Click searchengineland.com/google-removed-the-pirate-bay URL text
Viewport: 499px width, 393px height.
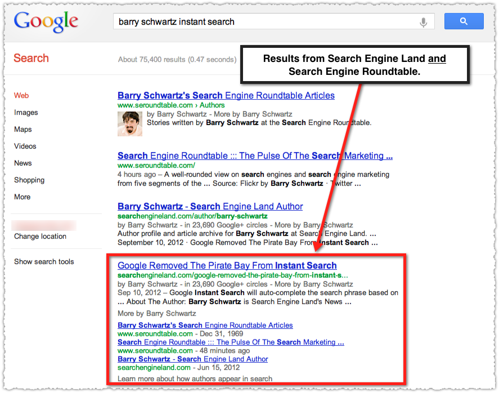point(233,275)
